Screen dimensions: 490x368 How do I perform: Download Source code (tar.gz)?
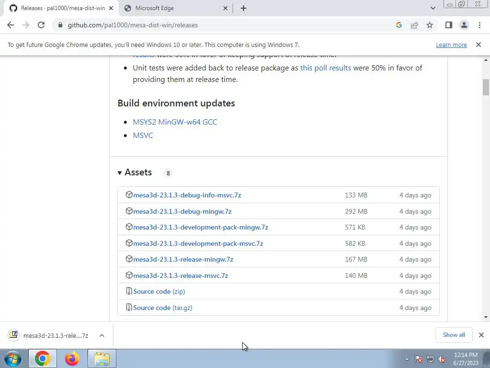click(x=163, y=308)
